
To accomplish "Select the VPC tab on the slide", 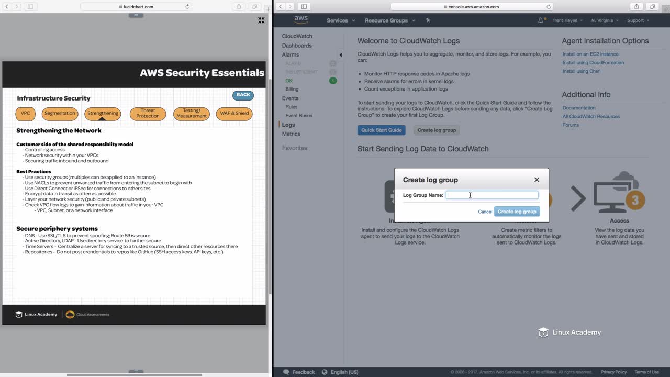I will (26, 113).
